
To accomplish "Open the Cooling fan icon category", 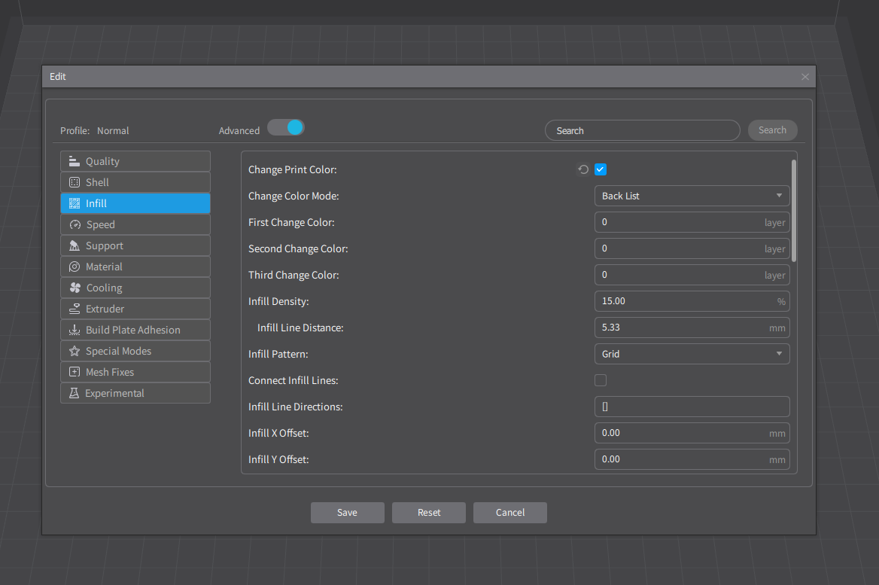I will click(75, 288).
